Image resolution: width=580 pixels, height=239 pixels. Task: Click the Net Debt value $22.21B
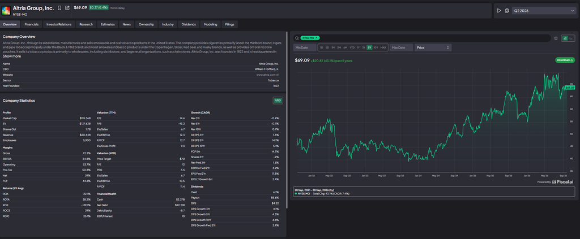click(x=180, y=205)
